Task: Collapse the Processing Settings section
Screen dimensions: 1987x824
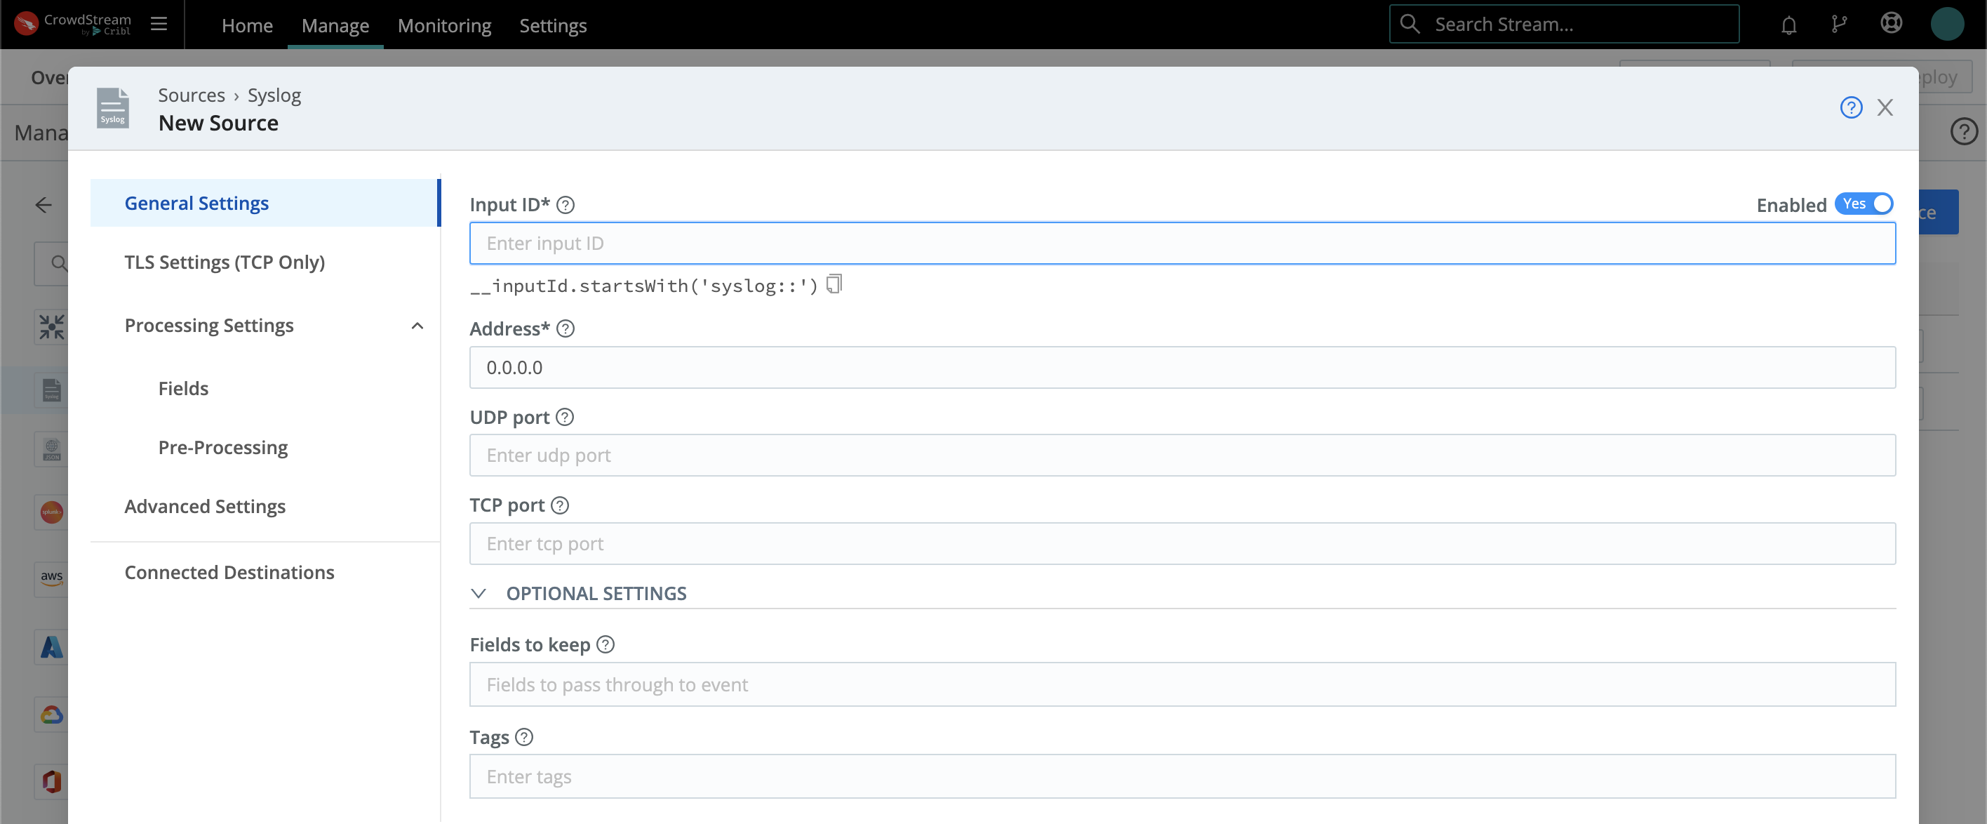Action: coord(417,326)
